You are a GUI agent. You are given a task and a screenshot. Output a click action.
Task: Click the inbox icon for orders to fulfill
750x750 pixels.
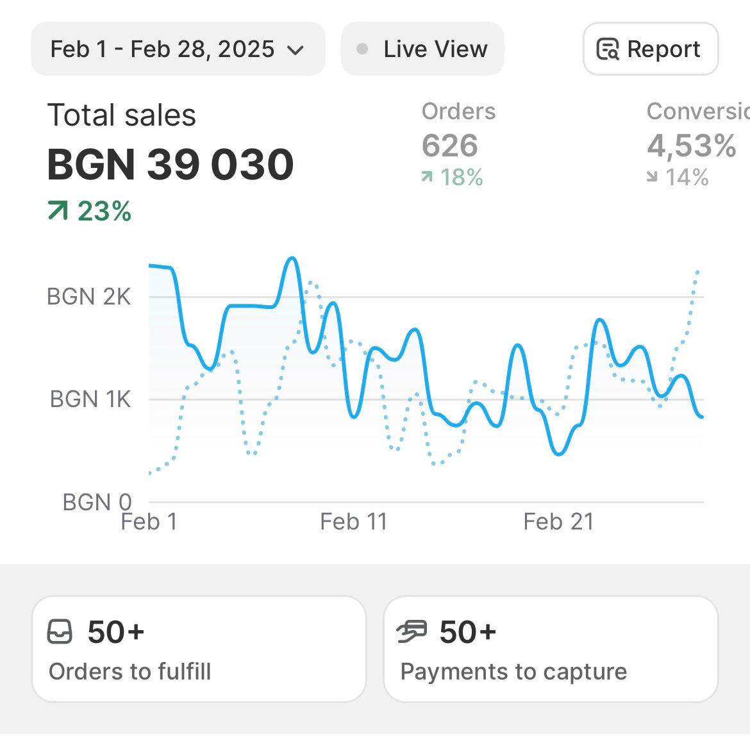[60, 631]
